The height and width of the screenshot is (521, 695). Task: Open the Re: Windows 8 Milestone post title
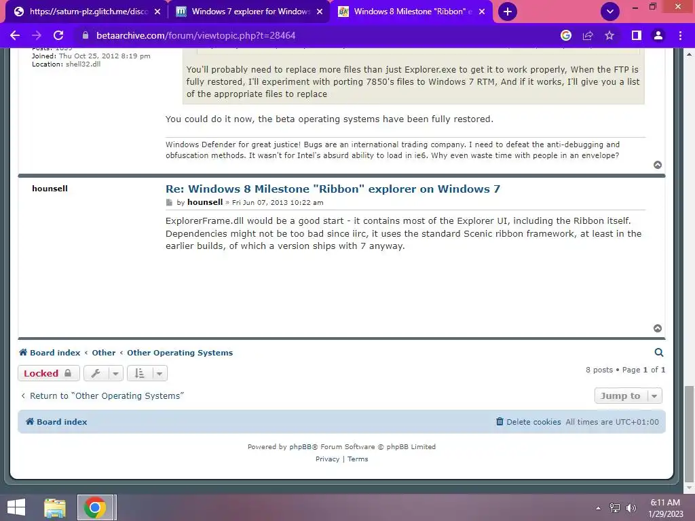click(333, 189)
